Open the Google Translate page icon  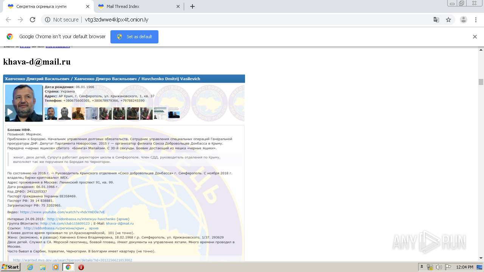pyautogui.click(x=436, y=20)
